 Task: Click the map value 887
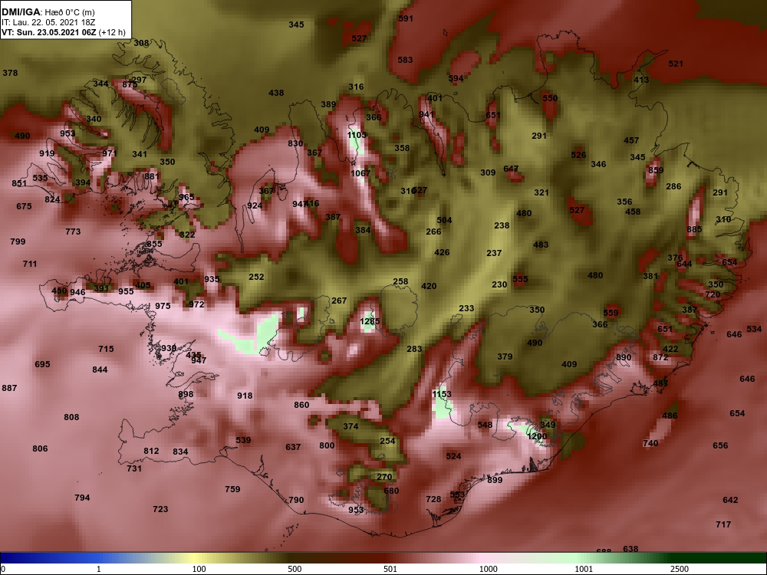pos(9,388)
